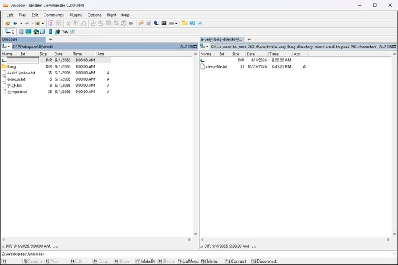
Task: Open the Edit menu
Action: pos(35,15)
